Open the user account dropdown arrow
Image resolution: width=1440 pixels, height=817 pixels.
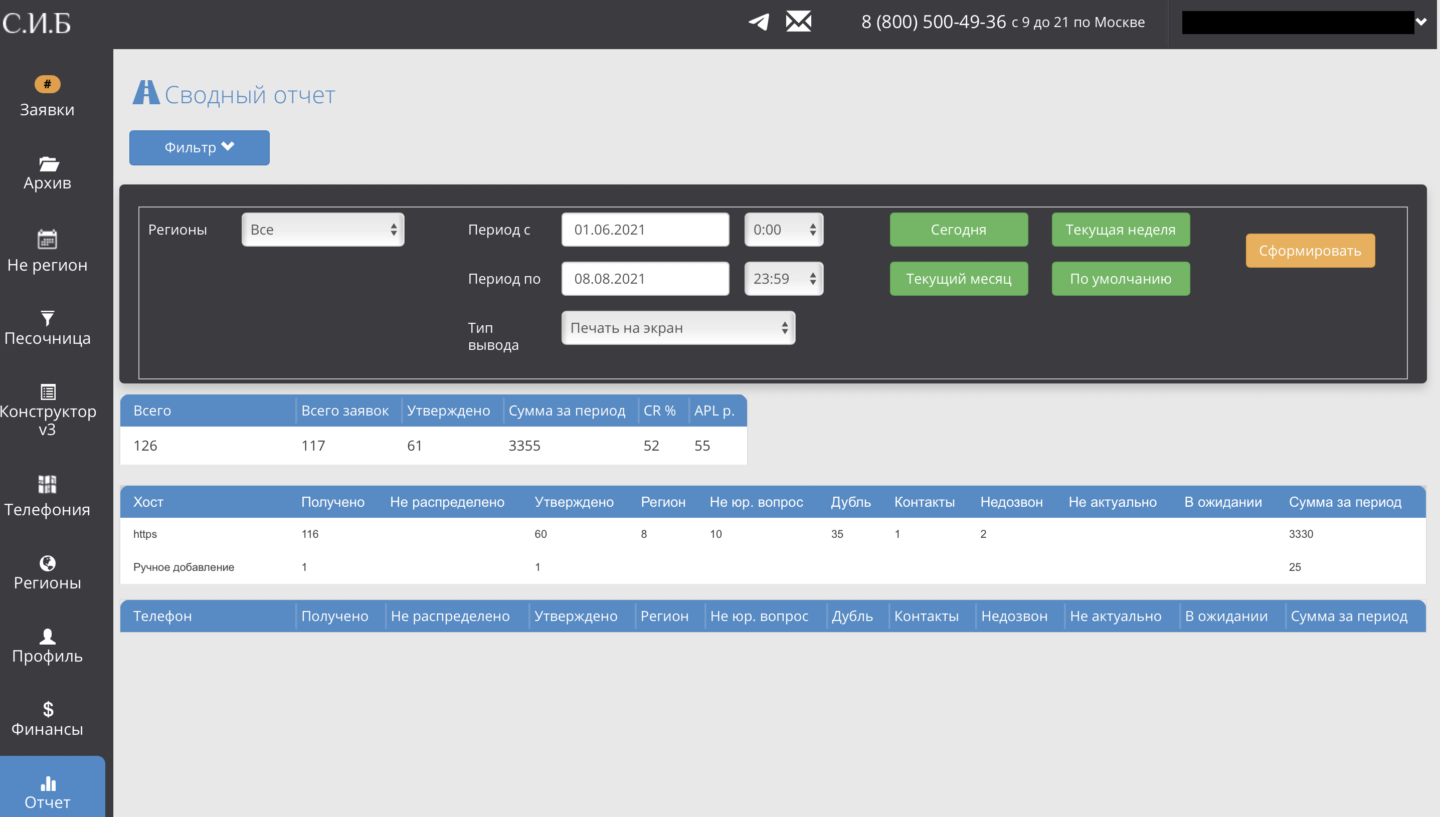point(1421,22)
